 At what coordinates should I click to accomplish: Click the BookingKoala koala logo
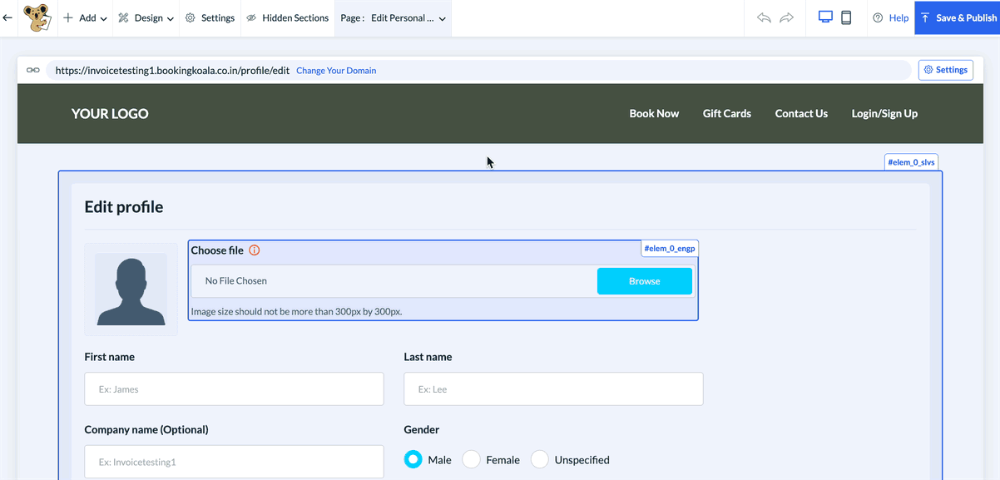click(36, 17)
